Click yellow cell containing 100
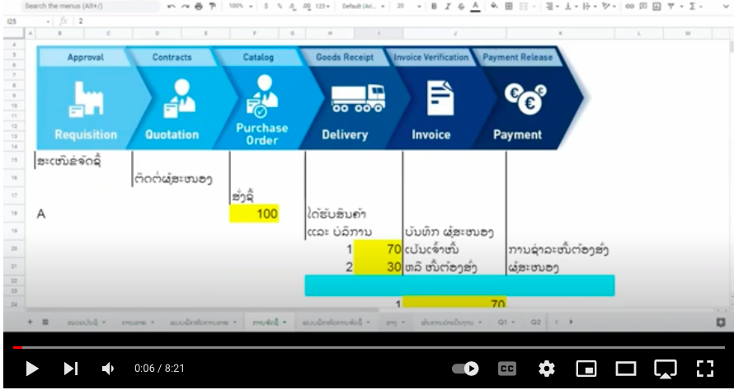Image resolution: width=734 pixels, height=390 pixels. [x=254, y=214]
